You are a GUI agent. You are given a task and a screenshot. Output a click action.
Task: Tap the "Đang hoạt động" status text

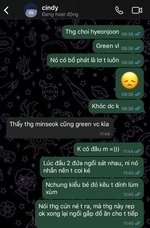click(60, 15)
